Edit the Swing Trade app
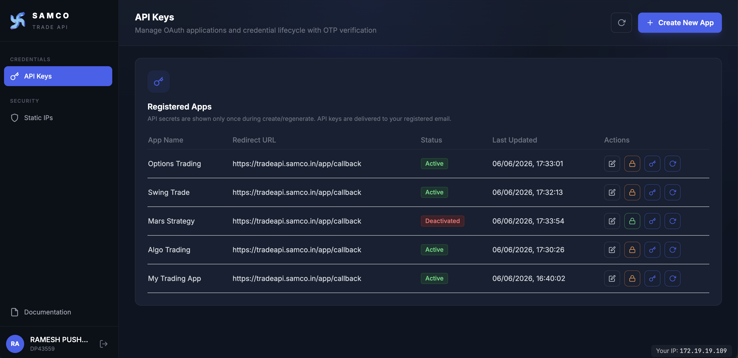This screenshot has width=738, height=358. coord(612,192)
